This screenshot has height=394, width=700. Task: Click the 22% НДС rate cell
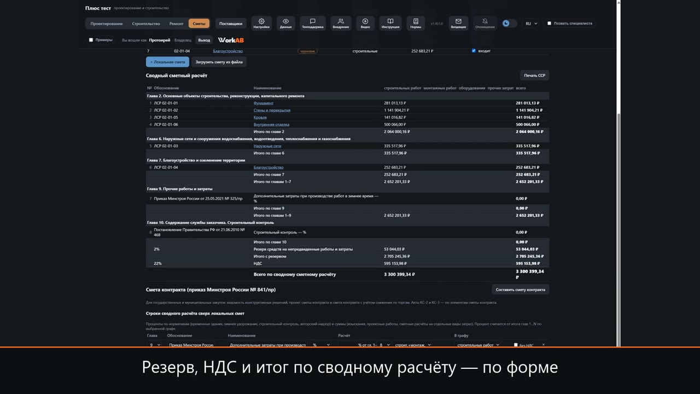[x=157, y=263]
